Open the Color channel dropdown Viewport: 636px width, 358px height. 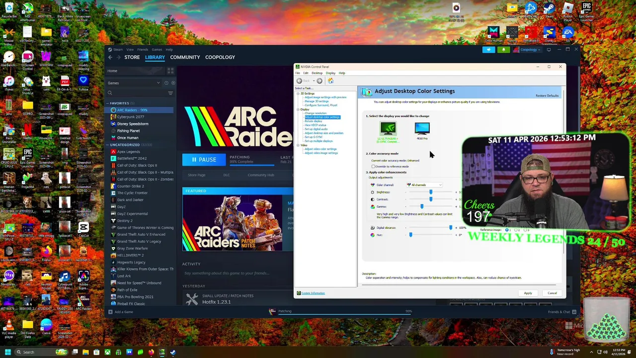[x=424, y=185]
